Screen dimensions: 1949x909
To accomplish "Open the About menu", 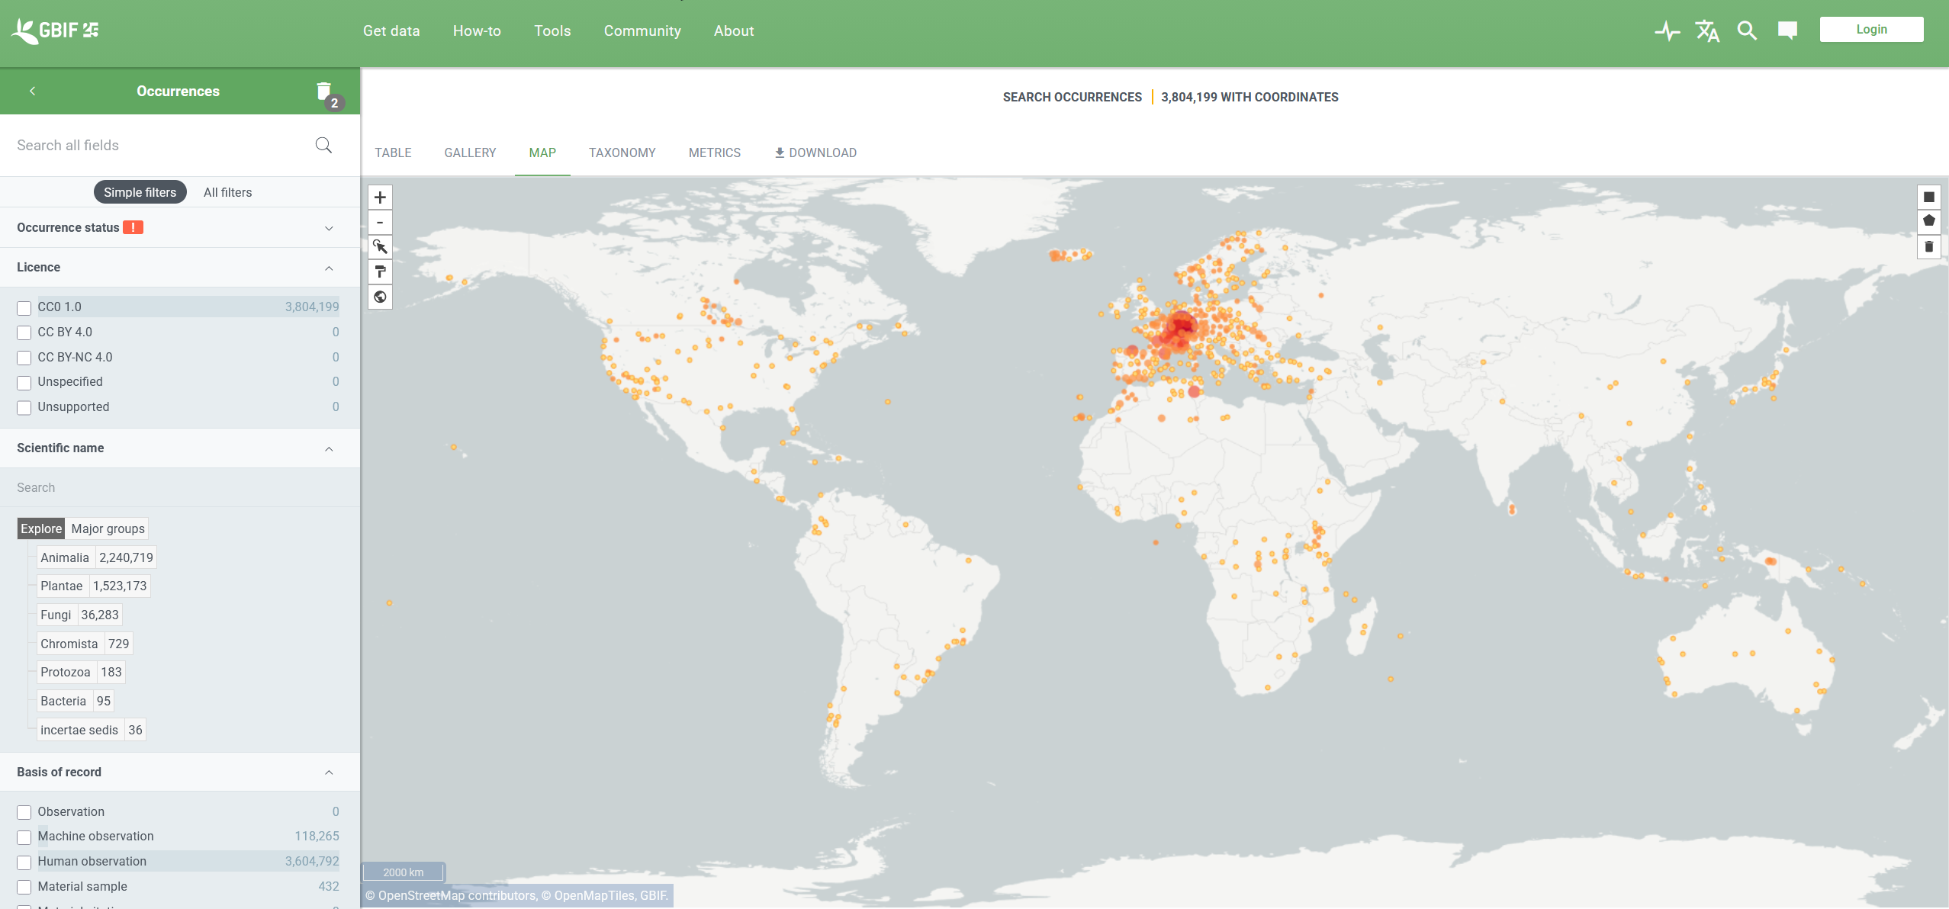I will [734, 31].
